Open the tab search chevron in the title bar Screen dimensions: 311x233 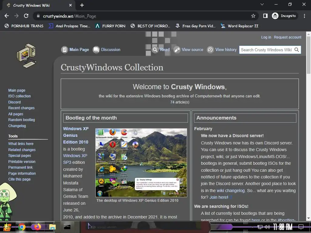pyautogui.click(x=262, y=4)
